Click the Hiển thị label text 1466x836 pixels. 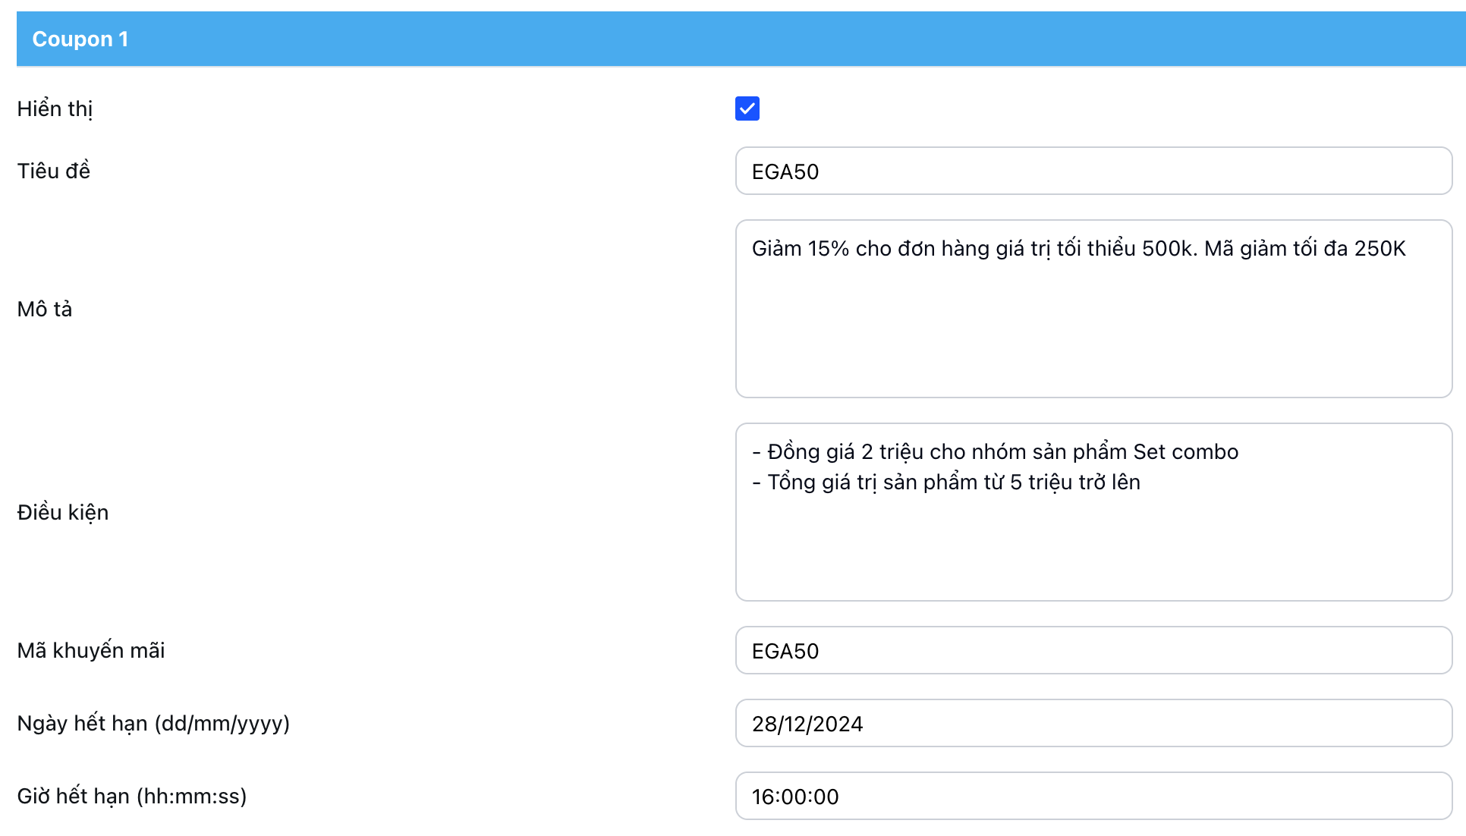click(x=55, y=109)
